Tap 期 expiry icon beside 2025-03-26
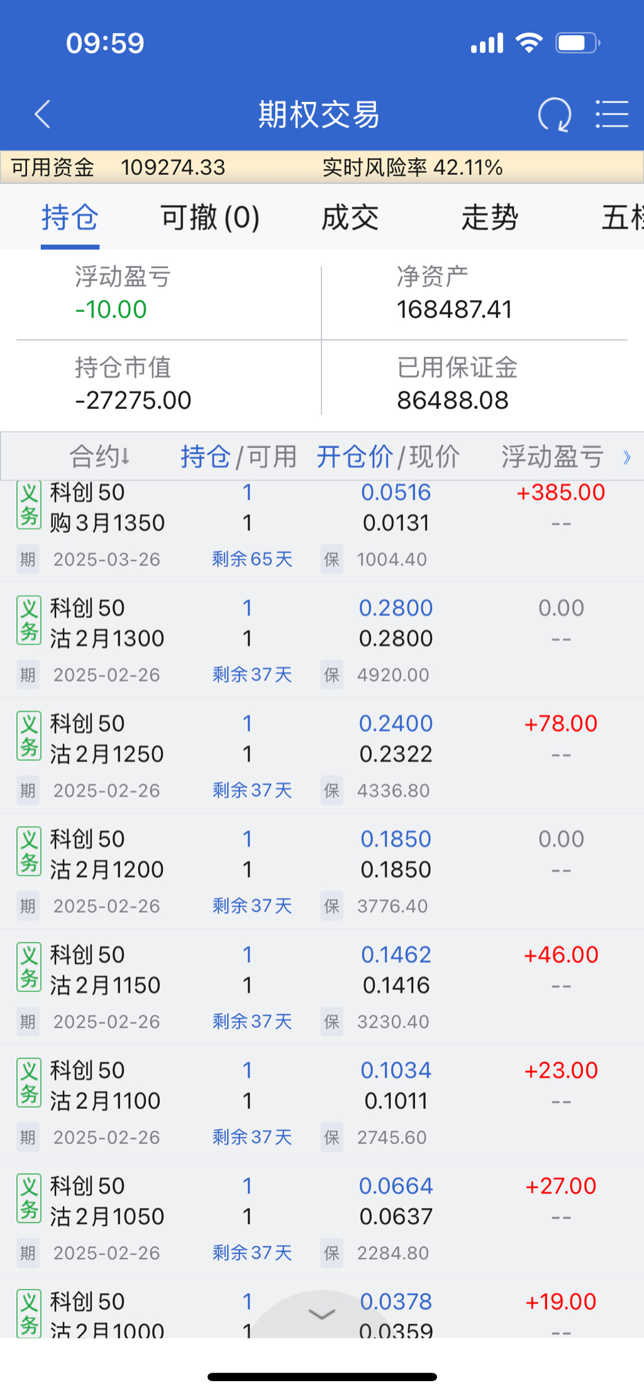 [28, 559]
